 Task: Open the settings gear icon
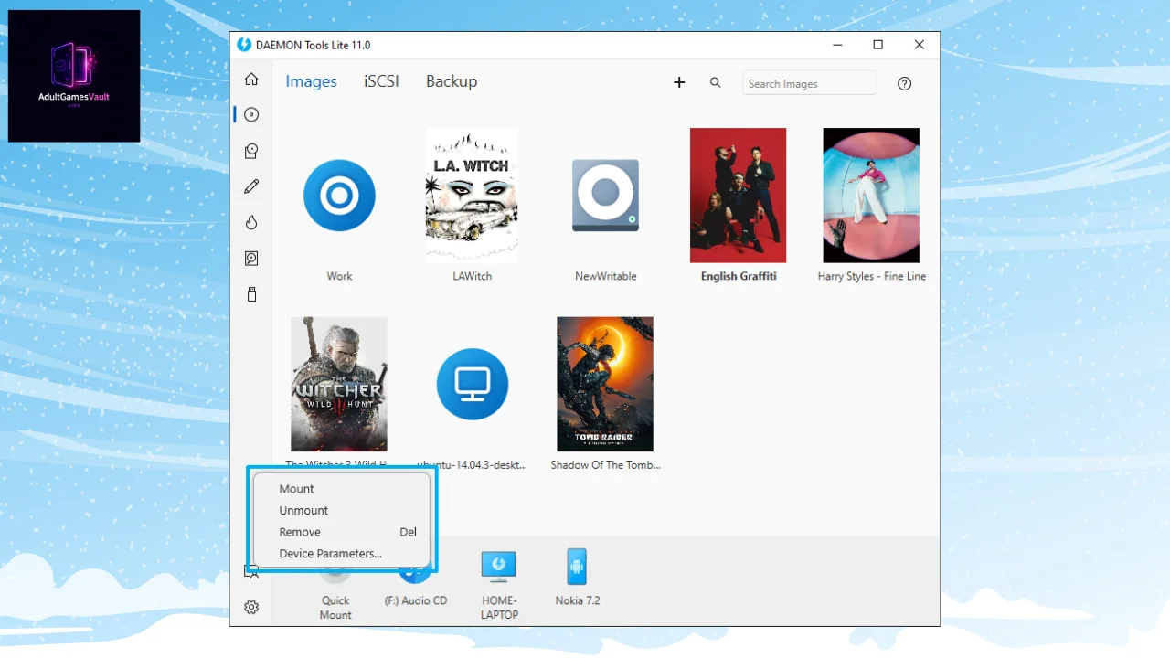tap(251, 607)
